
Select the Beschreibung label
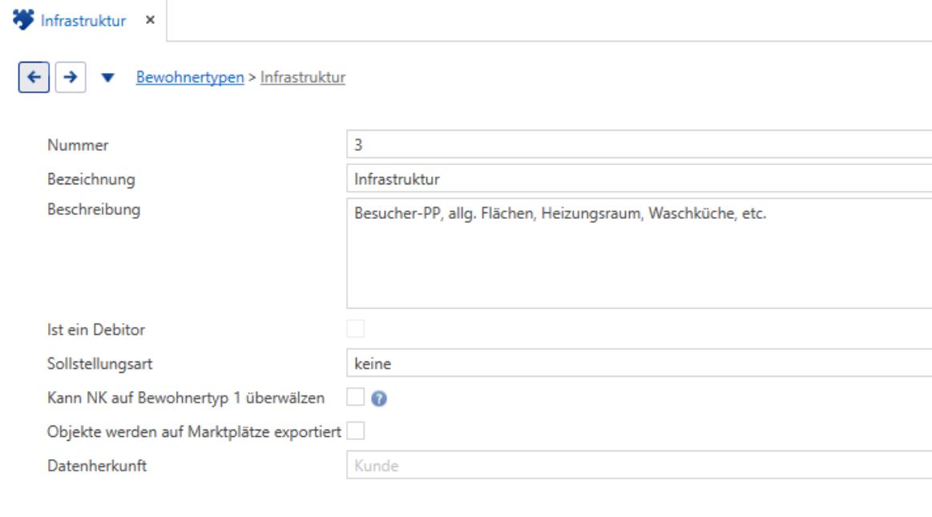coord(94,210)
